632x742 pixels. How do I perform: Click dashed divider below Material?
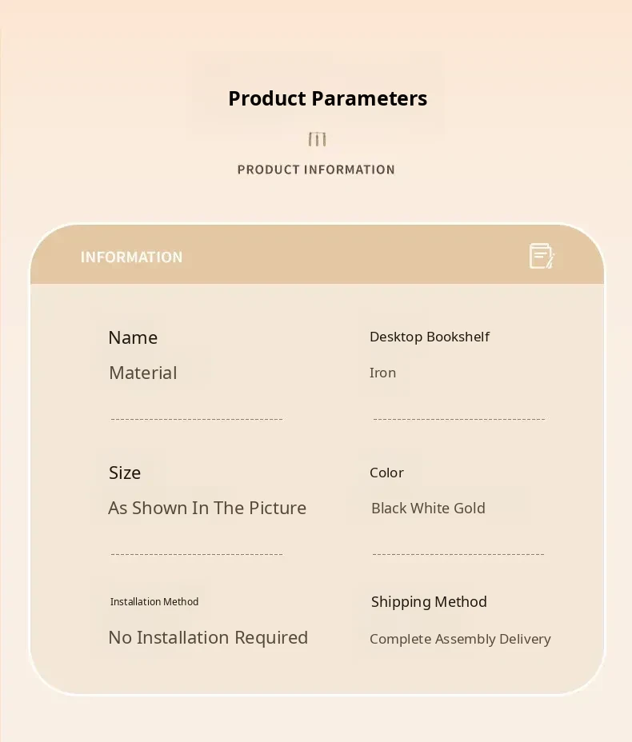[196, 419]
